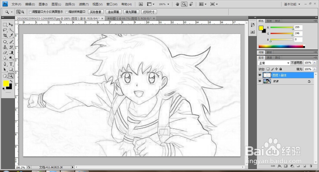
Task: Open the History panel icon
Action: tap(252, 25)
